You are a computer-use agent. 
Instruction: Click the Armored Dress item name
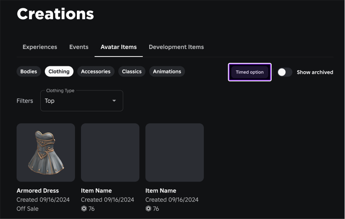[38, 191]
